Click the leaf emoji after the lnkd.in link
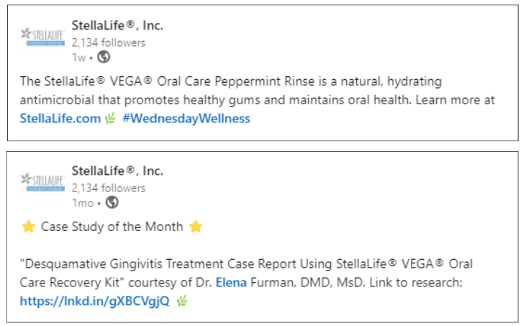The width and height of the screenshot is (526, 326). pos(182,301)
